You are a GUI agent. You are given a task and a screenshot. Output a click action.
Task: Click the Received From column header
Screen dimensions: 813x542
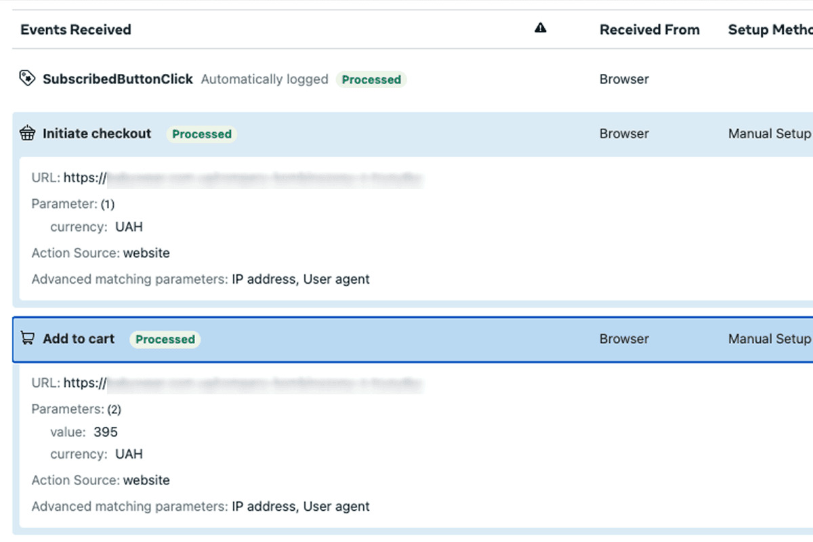tap(649, 30)
